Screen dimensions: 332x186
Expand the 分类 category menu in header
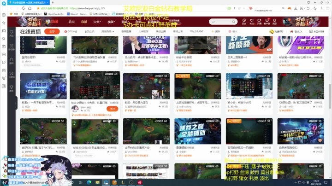tap(97, 22)
